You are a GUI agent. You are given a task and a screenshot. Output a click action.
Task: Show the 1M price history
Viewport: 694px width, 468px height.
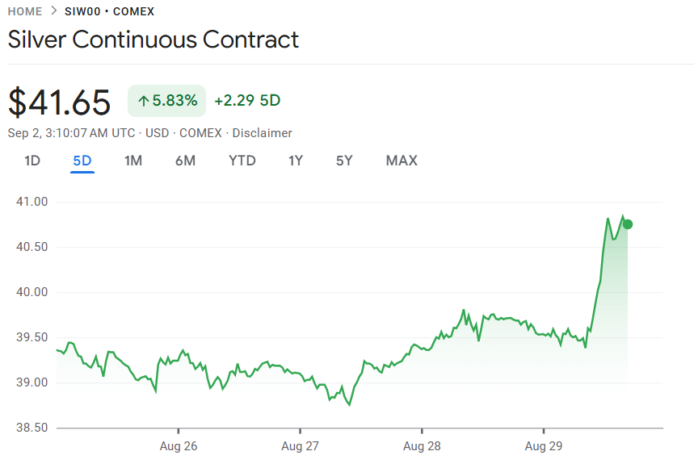[133, 161]
